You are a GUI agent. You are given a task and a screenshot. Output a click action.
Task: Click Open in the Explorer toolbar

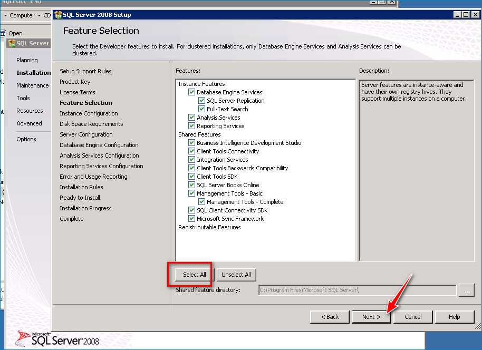coord(15,33)
